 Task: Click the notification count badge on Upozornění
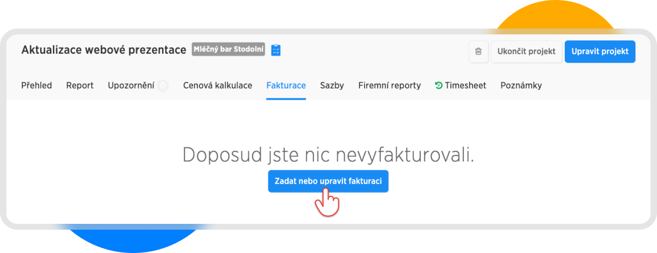tap(162, 86)
